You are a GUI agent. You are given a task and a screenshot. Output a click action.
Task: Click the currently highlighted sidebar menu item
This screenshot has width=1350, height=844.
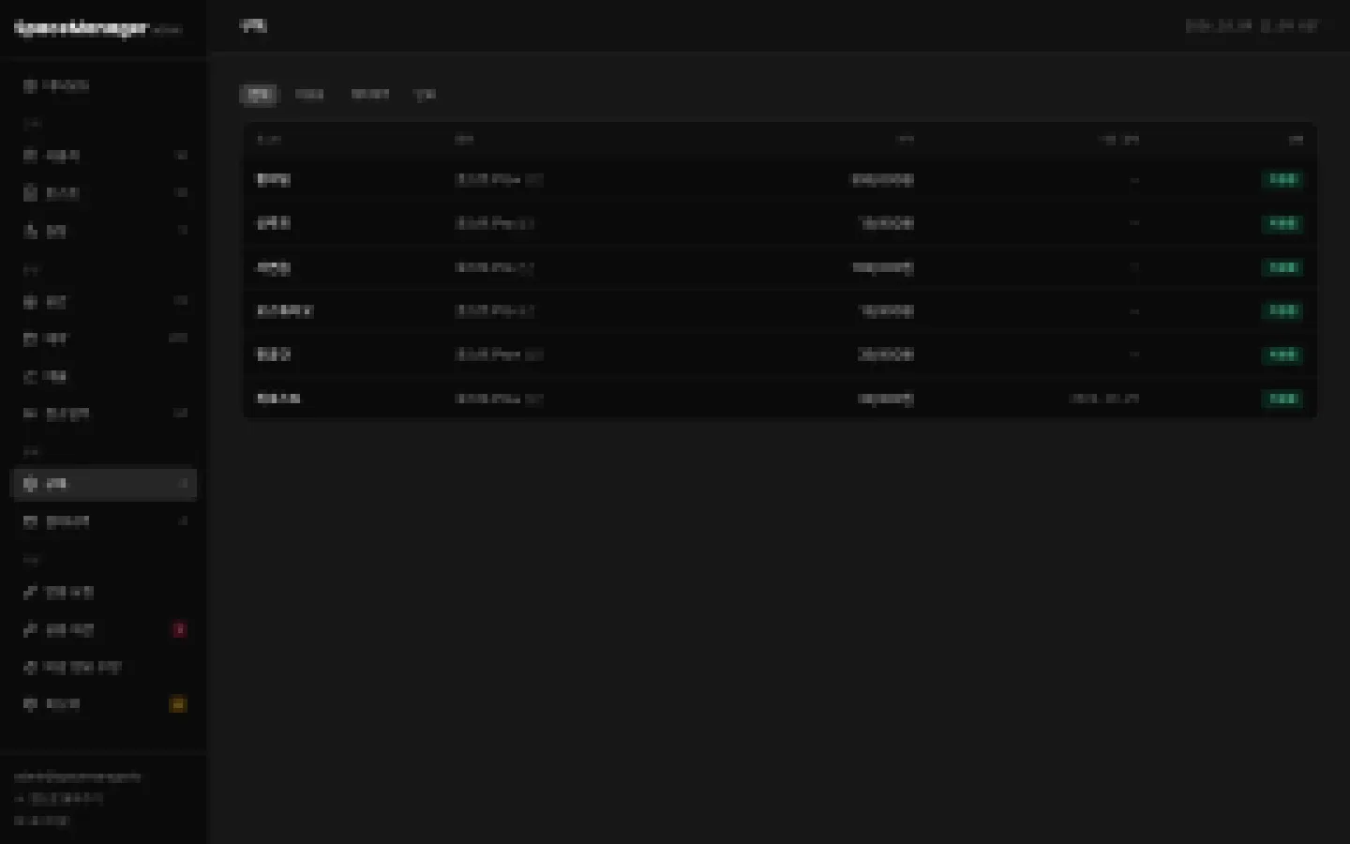pos(103,484)
